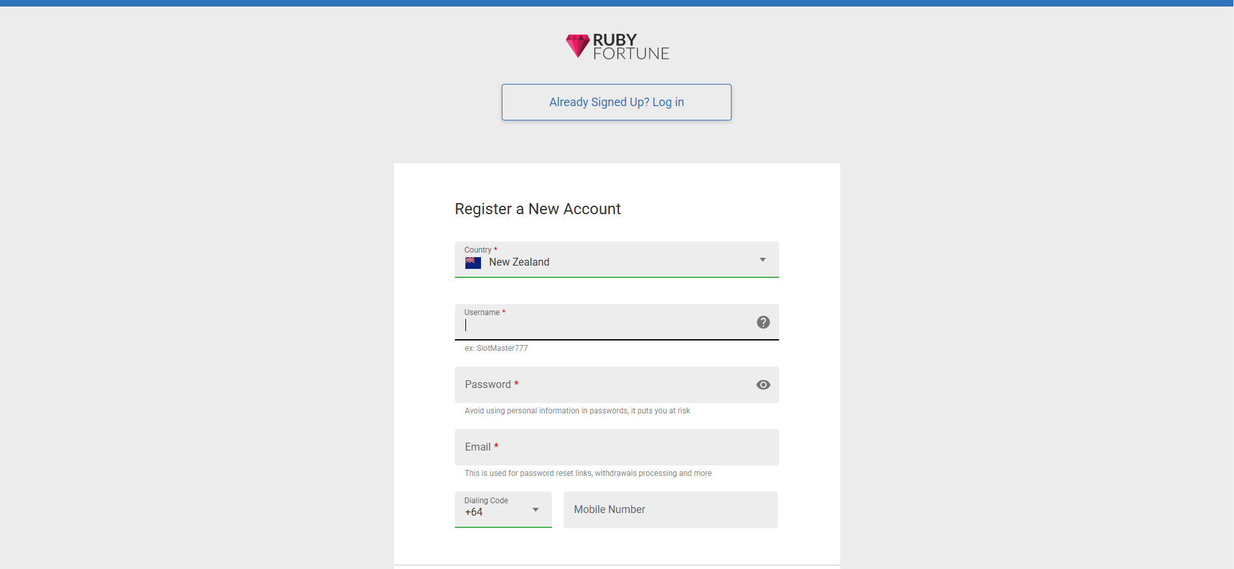Click the SlotMaster777 example hint text
This screenshot has height=569, width=1234.
(x=496, y=348)
